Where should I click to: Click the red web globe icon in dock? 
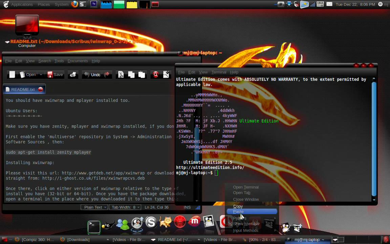180,222
